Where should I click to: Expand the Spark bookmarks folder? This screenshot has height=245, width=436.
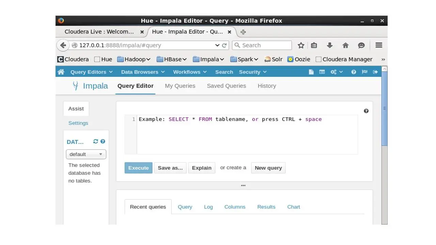point(244,59)
